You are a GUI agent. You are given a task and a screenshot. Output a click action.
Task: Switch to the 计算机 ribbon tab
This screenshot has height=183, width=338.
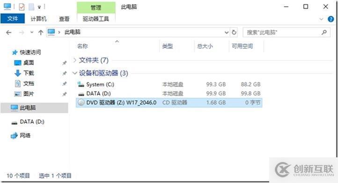[x=38, y=19]
